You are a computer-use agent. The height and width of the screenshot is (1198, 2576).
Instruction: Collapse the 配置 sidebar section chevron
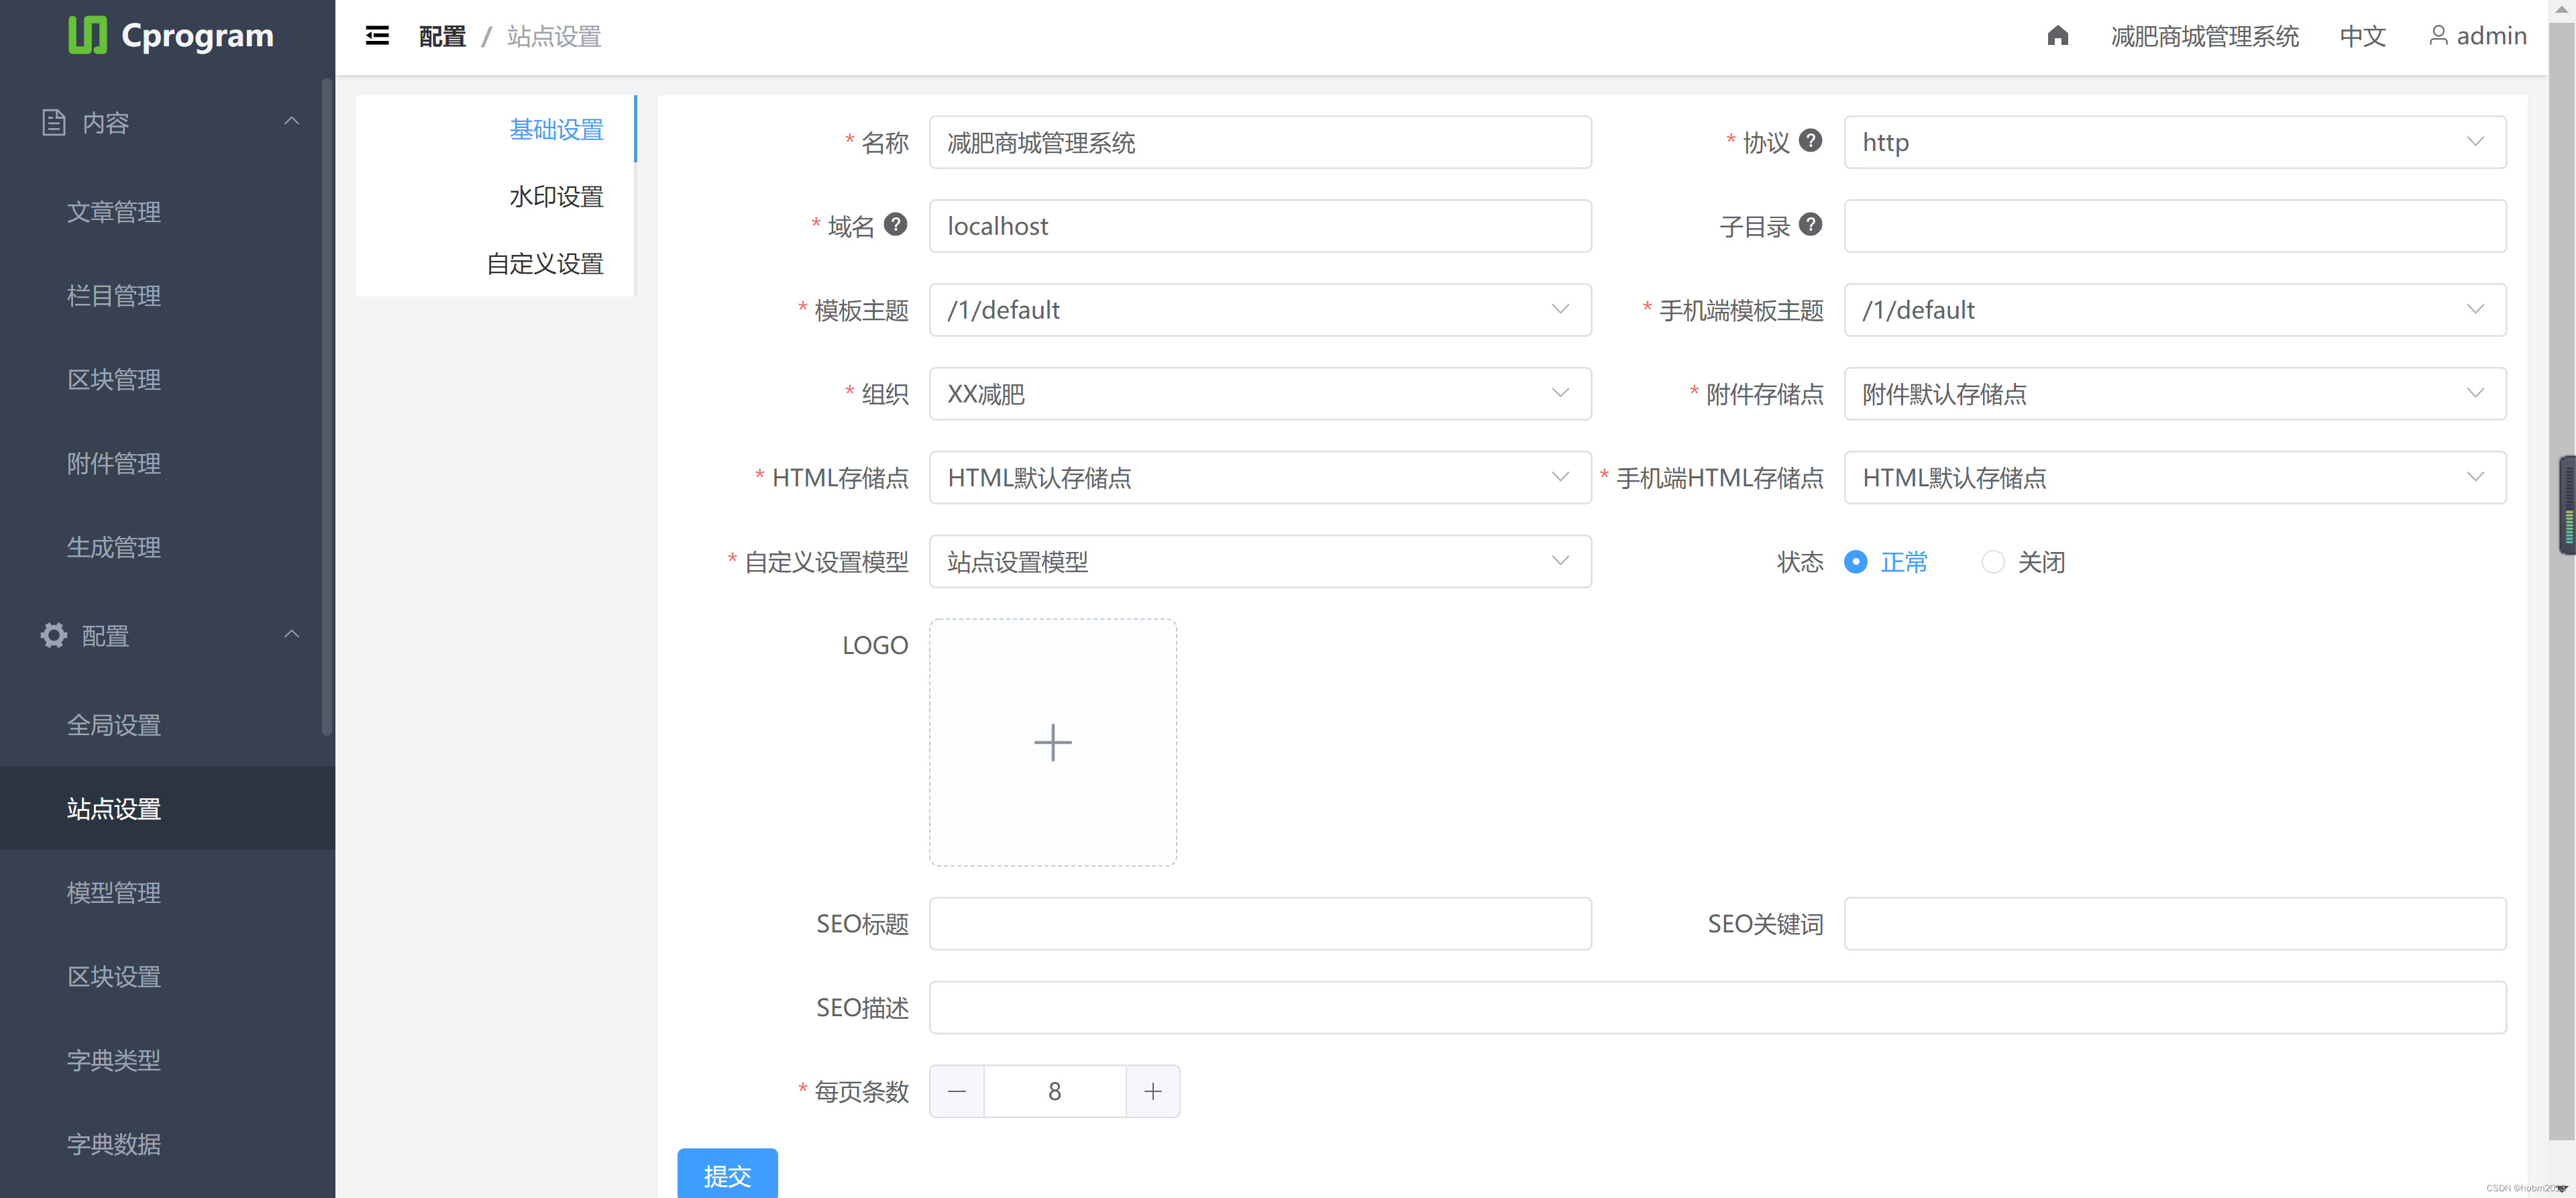click(291, 634)
